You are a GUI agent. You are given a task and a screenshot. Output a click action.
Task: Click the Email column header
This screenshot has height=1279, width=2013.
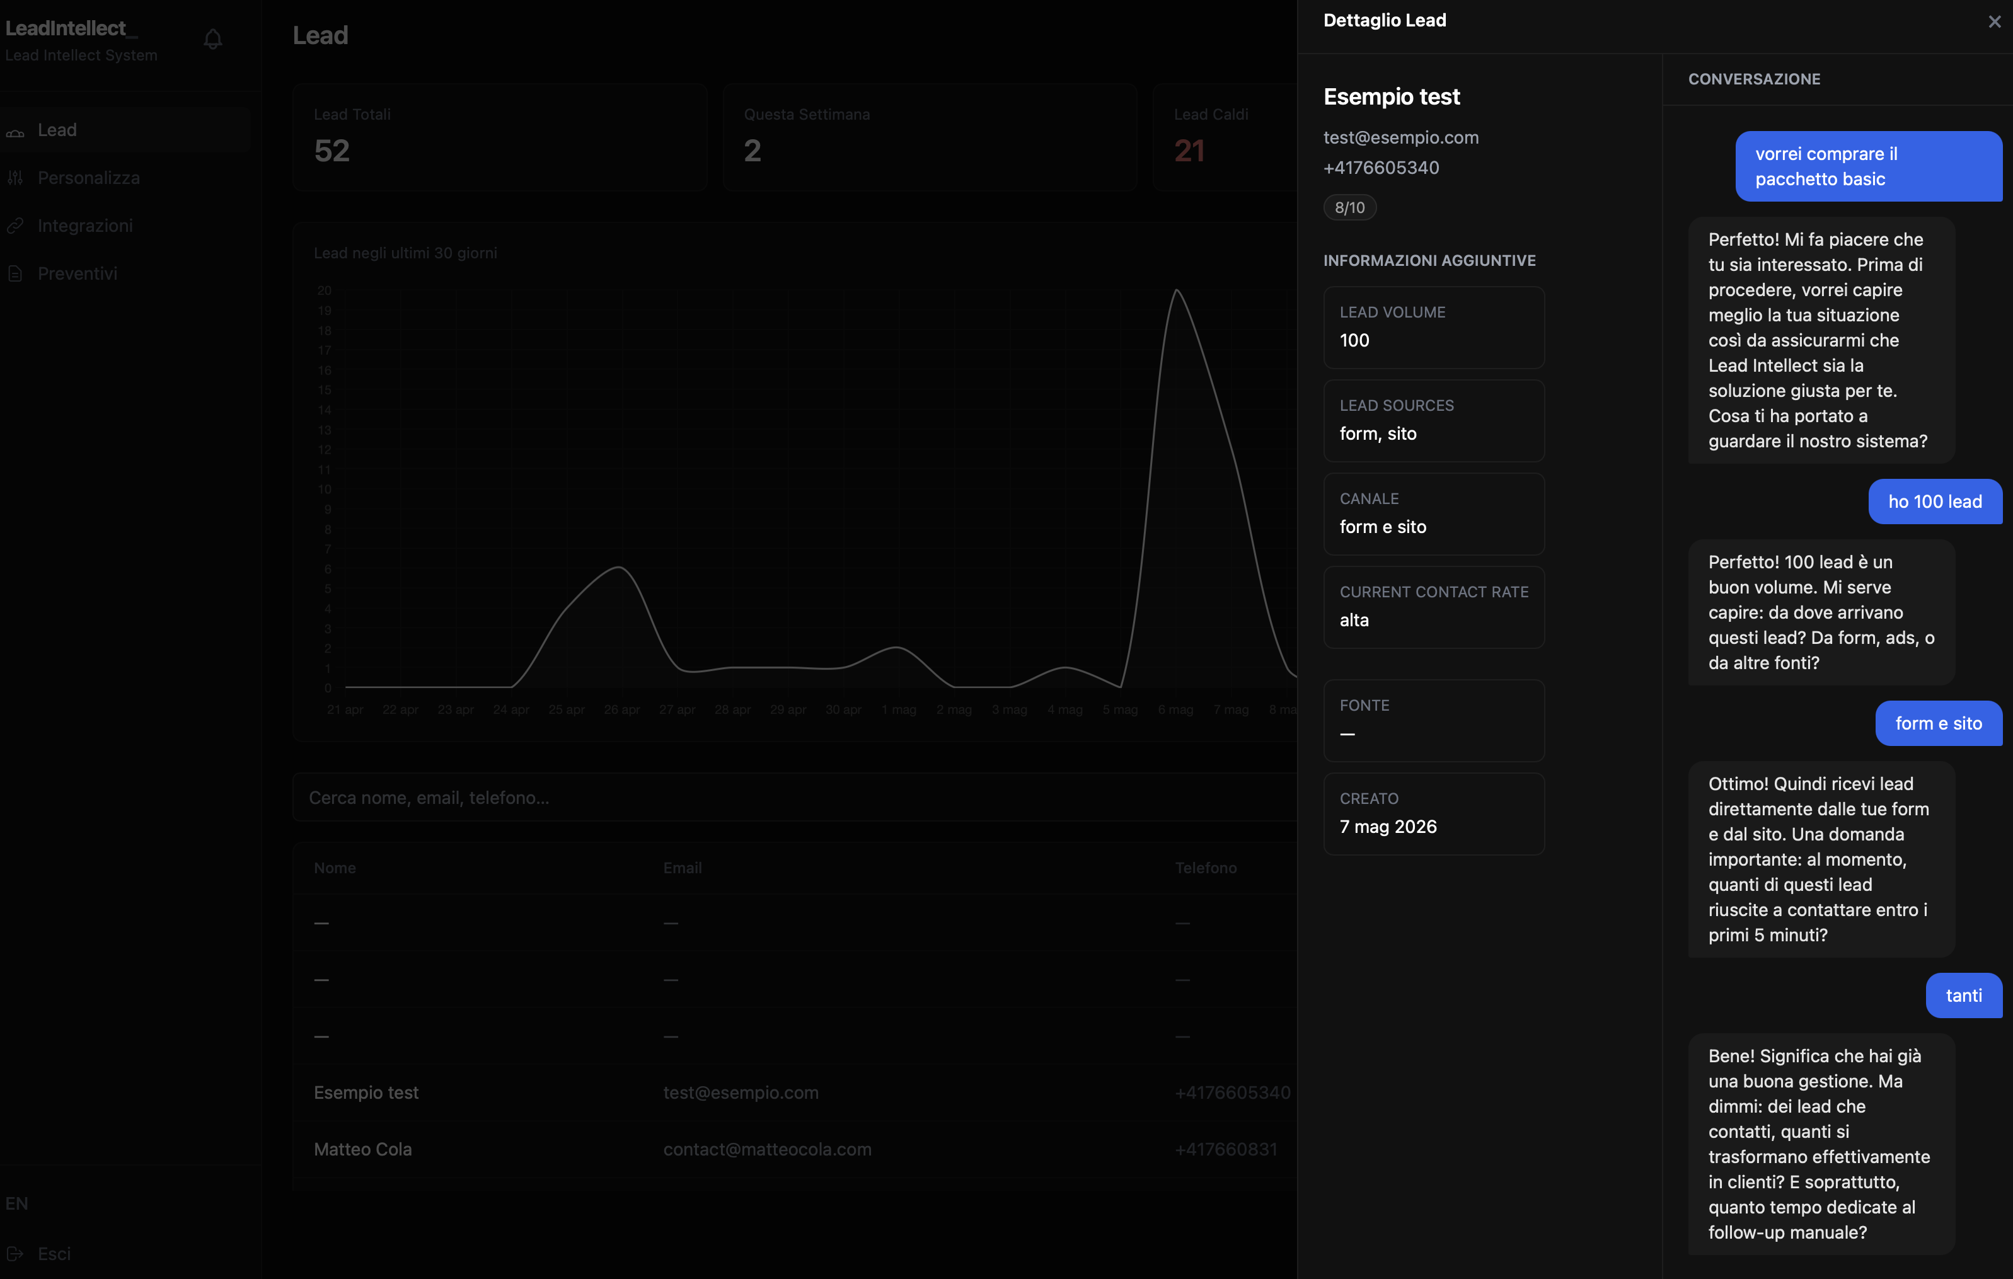(x=682, y=868)
